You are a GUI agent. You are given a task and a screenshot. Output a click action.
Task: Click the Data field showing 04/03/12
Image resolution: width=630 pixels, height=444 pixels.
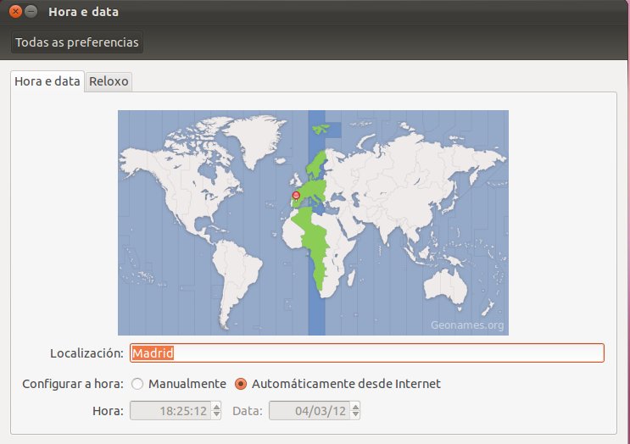tap(309, 411)
